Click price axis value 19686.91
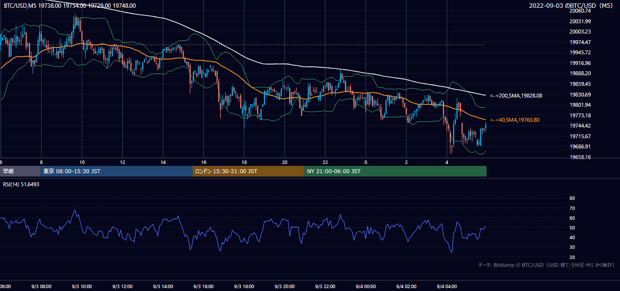Screen dimensions: 620x291 (x=580, y=146)
